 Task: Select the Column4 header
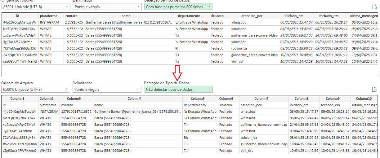point(137,99)
